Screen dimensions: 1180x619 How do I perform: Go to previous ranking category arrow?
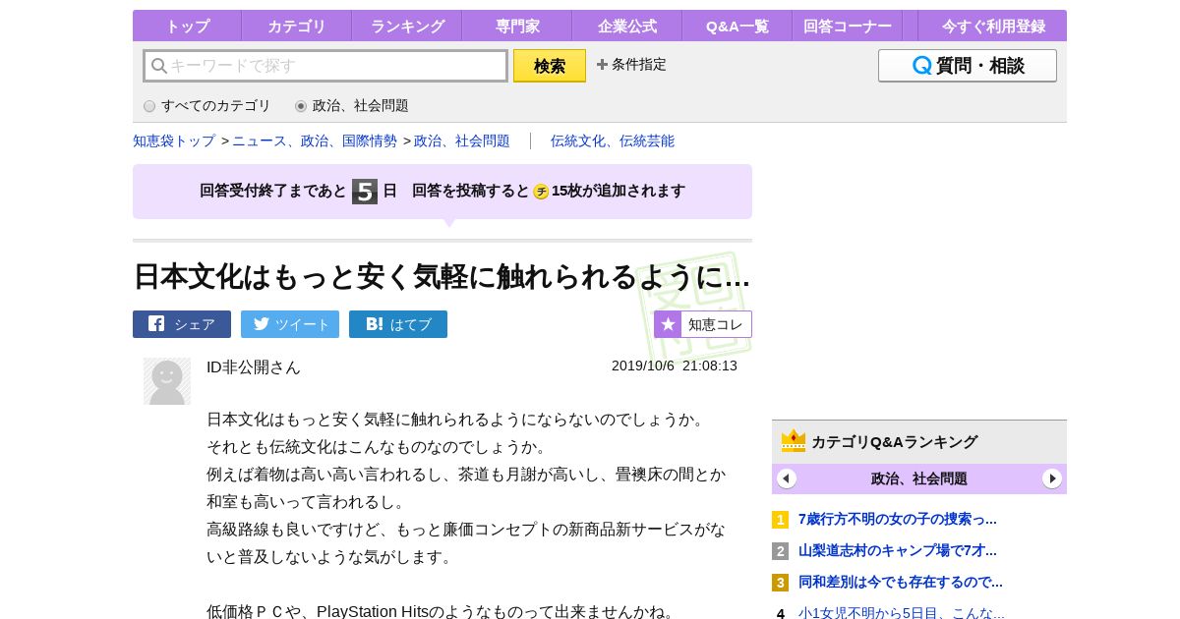click(x=787, y=478)
